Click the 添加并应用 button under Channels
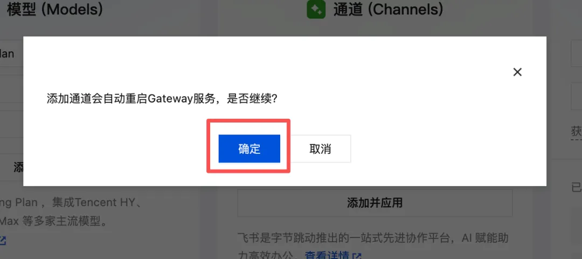Screen dimensions: 582x259 coord(375,203)
